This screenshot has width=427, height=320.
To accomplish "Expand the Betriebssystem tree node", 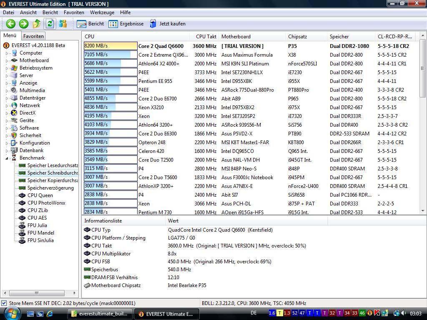I will coord(7,68).
